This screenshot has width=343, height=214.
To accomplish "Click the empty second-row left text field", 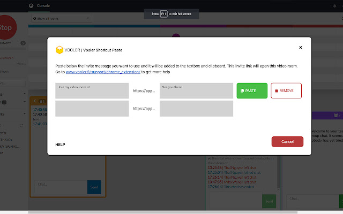I will pos(92,109).
